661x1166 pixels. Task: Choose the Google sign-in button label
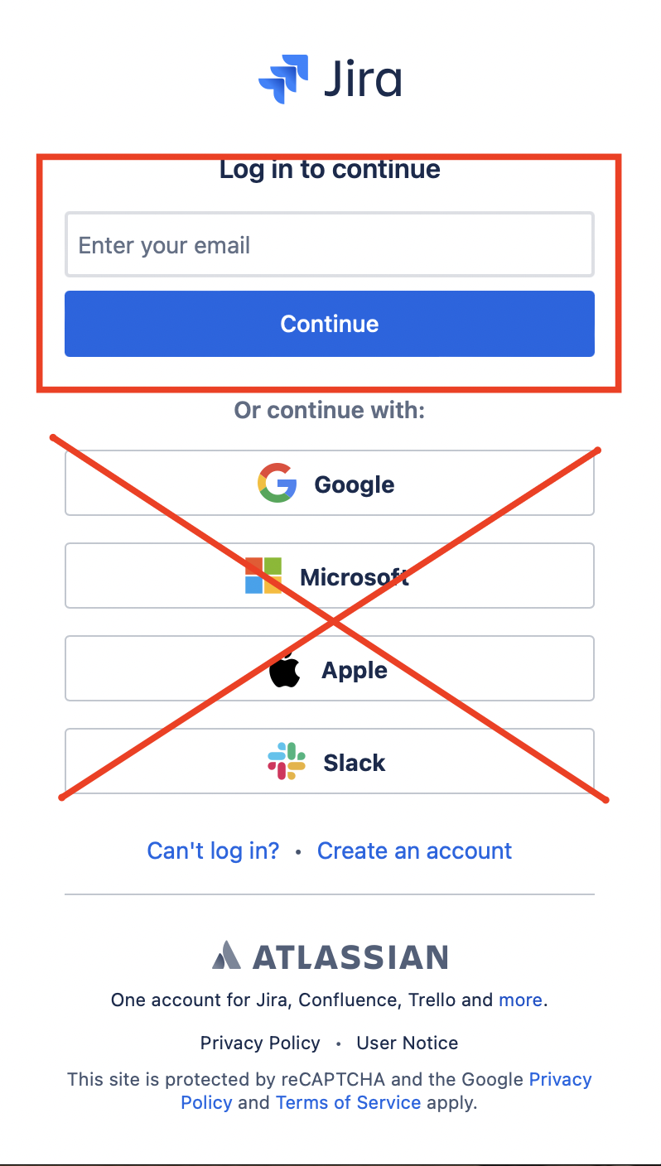coord(355,484)
